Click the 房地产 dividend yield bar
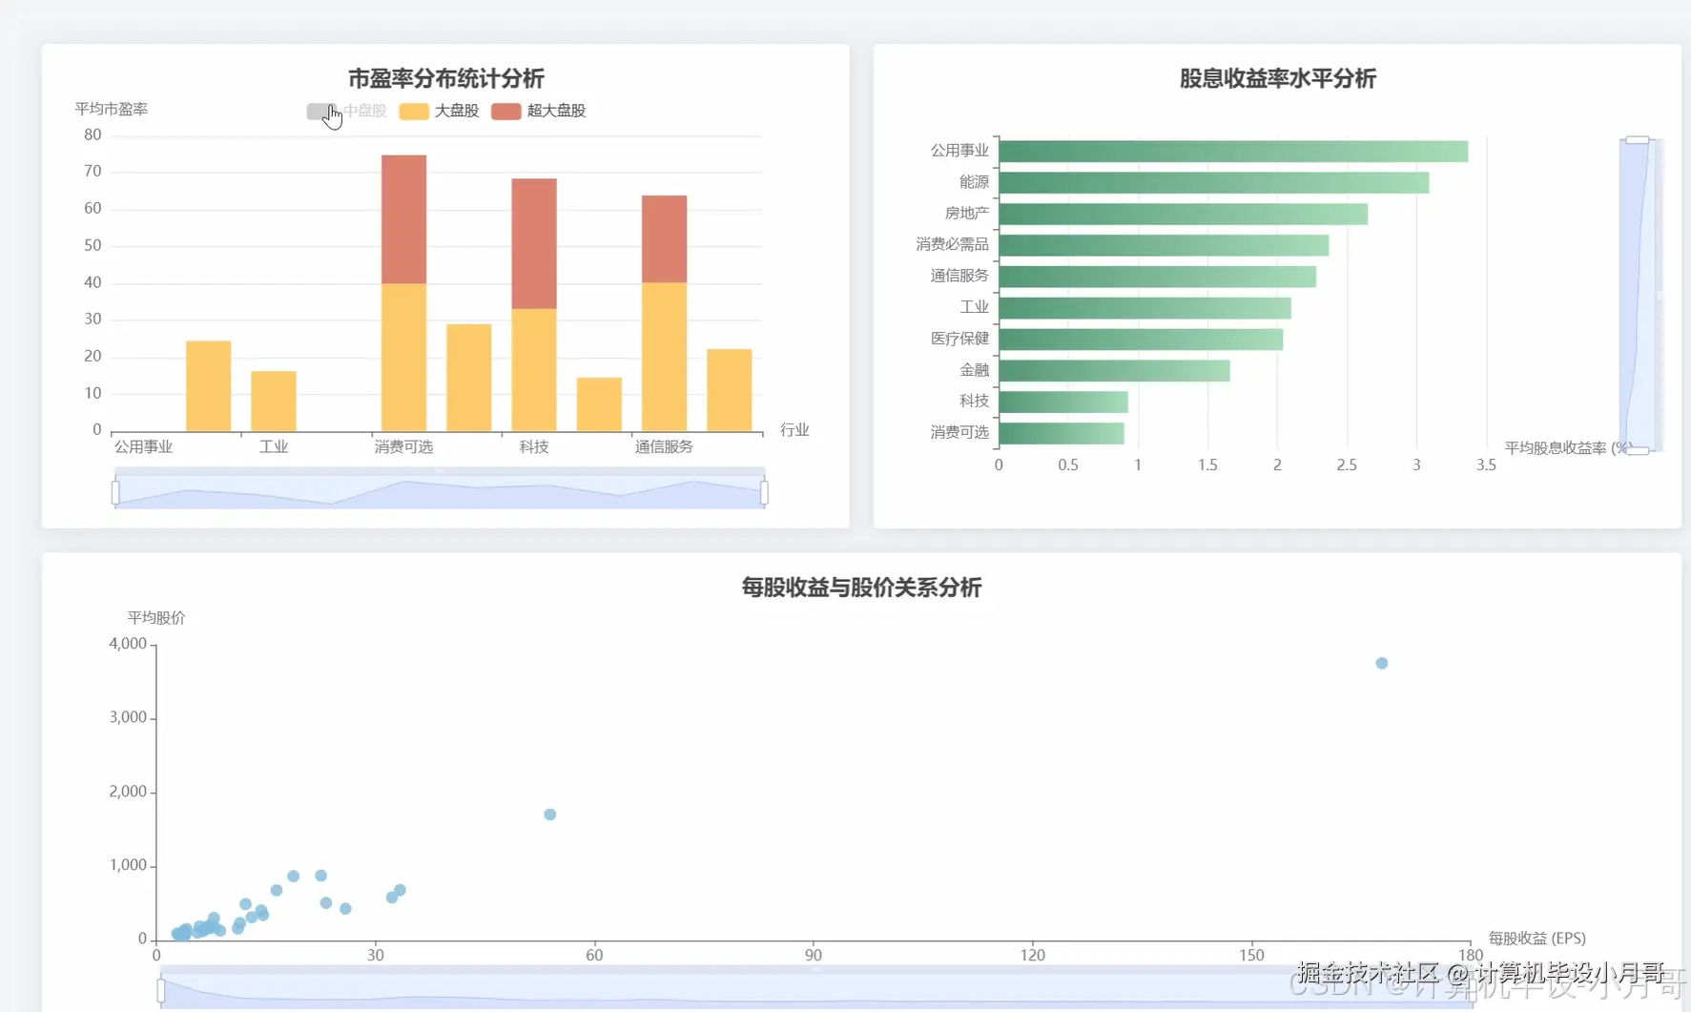 pyautogui.click(x=1184, y=214)
